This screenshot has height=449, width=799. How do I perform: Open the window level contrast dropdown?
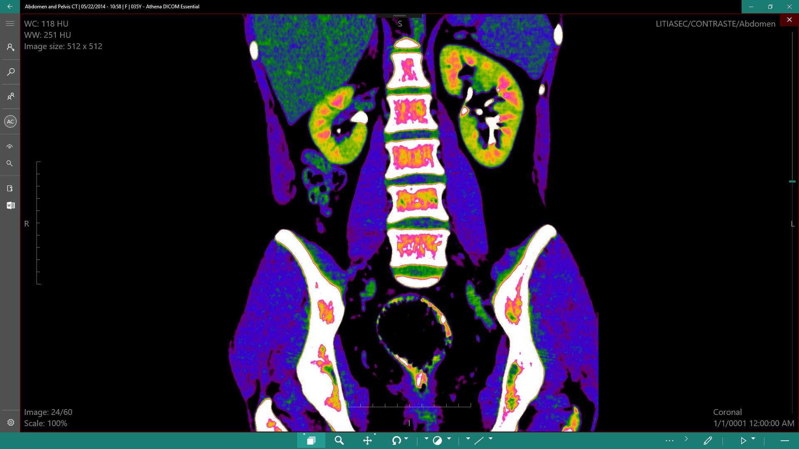coord(449,439)
